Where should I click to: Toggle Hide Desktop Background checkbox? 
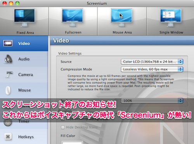tap(63, 119)
